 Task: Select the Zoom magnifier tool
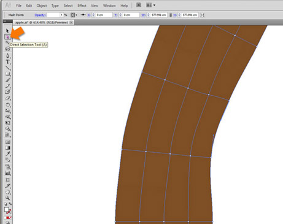(x=7, y=198)
